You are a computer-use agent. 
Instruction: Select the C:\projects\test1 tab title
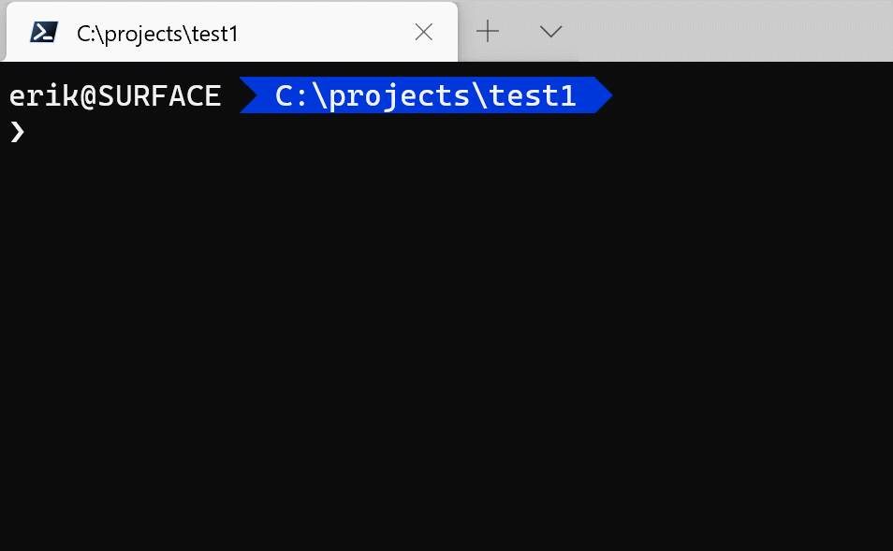coord(157,34)
